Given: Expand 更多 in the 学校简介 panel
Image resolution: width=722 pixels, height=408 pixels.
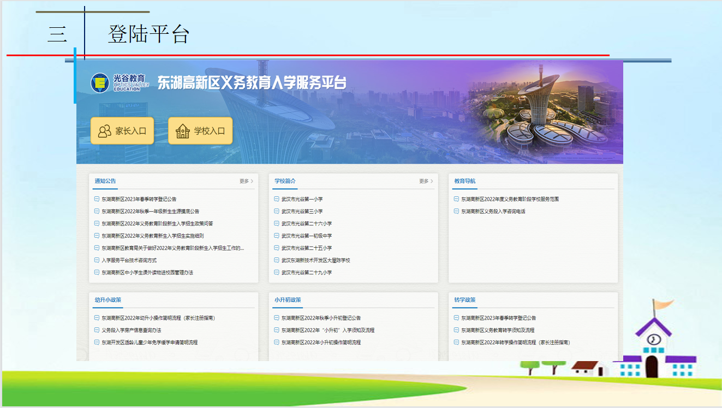Looking at the screenshot, I should click(426, 181).
